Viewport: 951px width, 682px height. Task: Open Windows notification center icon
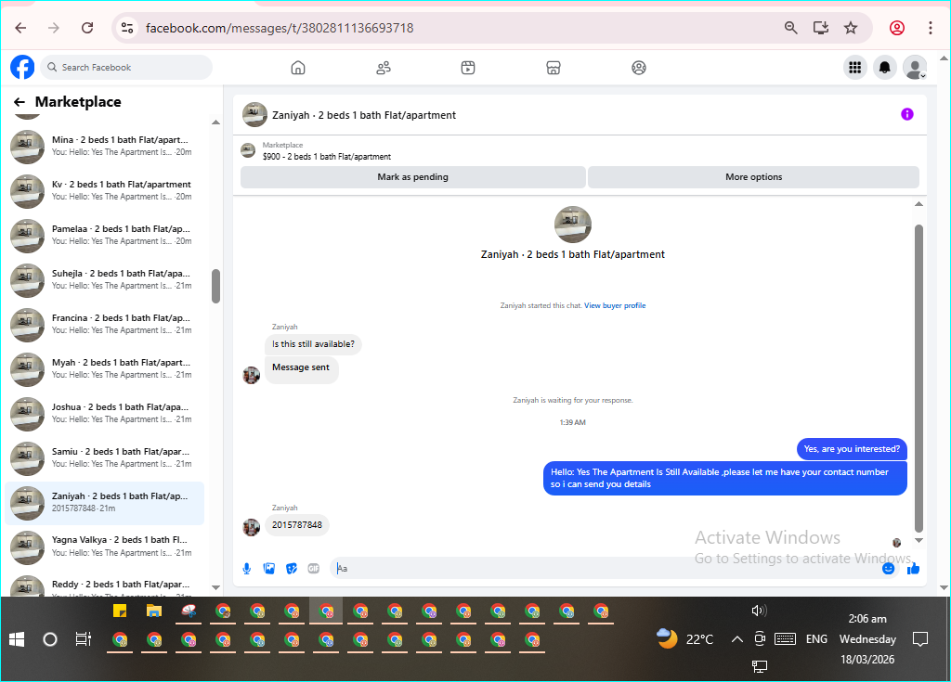920,639
